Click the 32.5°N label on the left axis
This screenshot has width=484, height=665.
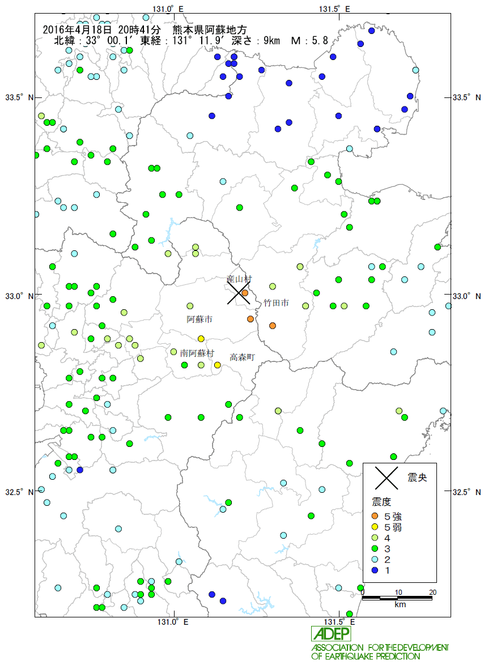[x=19, y=492]
